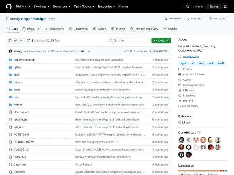Switch to the Code tab
Screen dimensions: 234x175
[x=13, y=29]
